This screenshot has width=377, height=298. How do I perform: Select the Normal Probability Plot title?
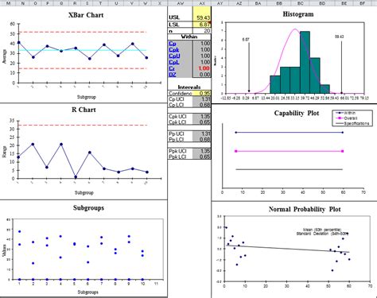click(305, 209)
